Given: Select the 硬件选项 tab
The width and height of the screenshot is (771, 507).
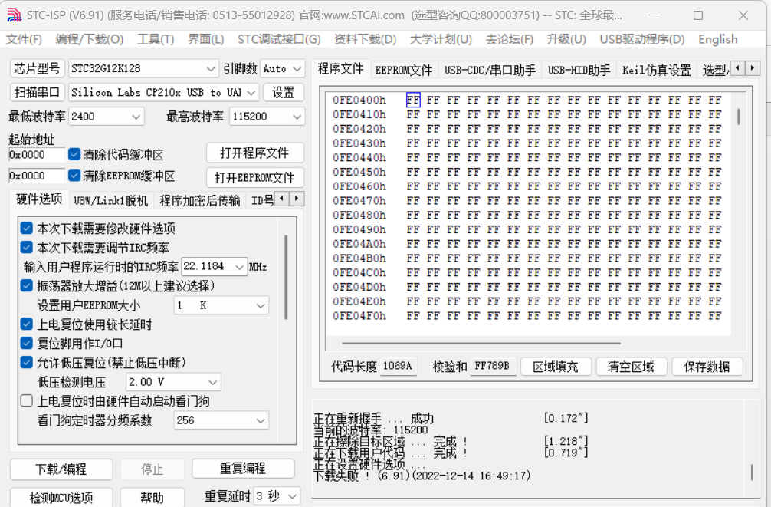Looking at the screenshot, I should (39, 199).
